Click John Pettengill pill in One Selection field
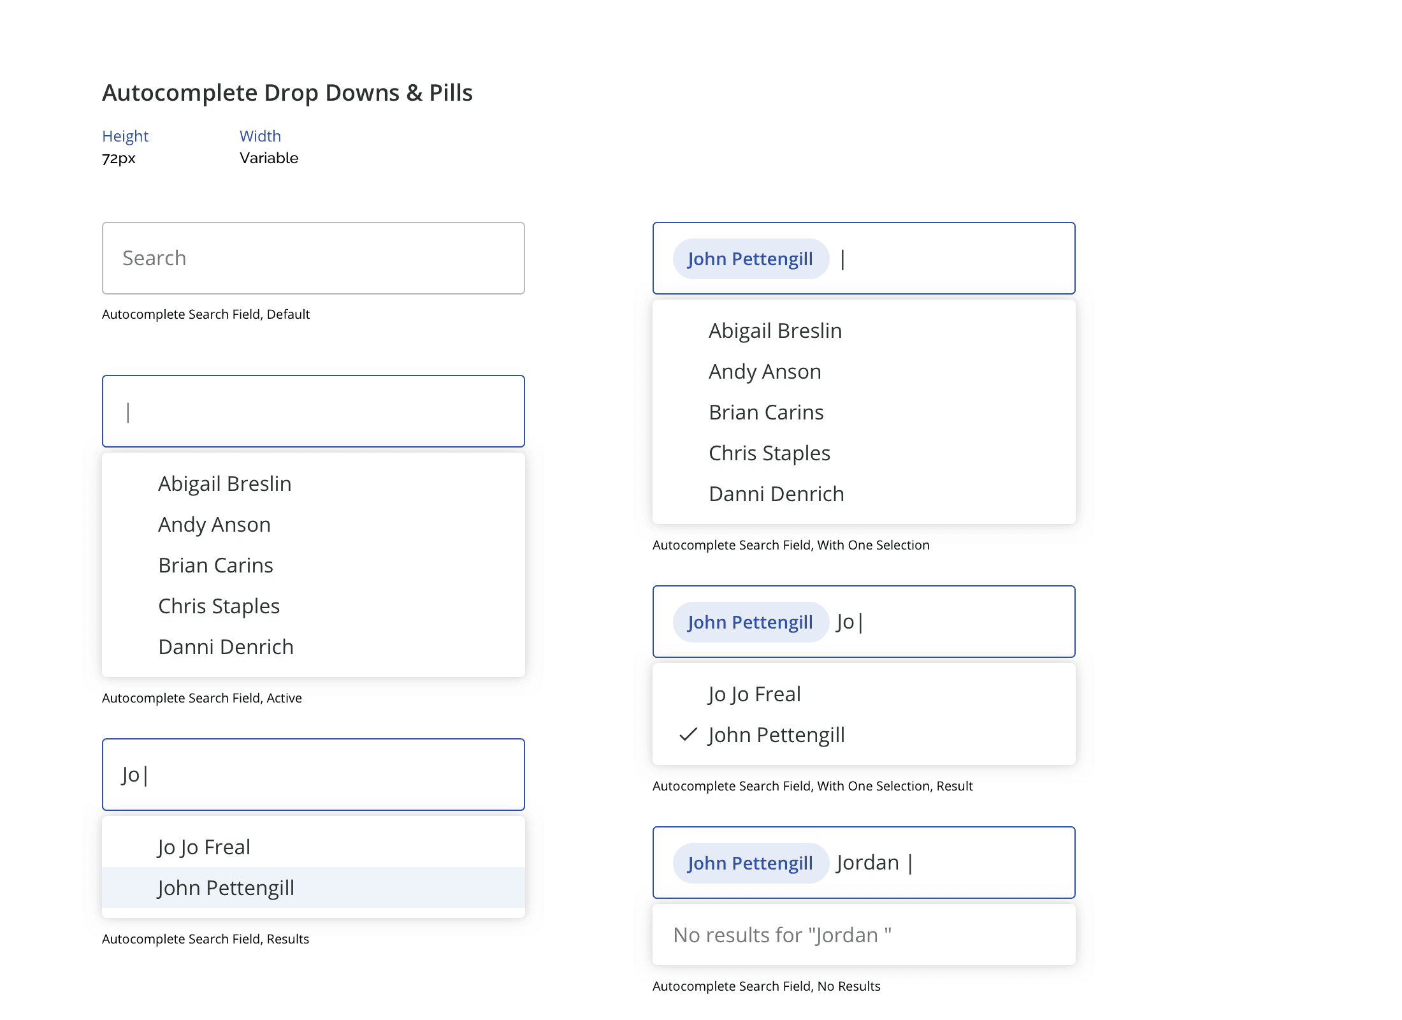The image size is (1402, 1020). coord(750,259)
